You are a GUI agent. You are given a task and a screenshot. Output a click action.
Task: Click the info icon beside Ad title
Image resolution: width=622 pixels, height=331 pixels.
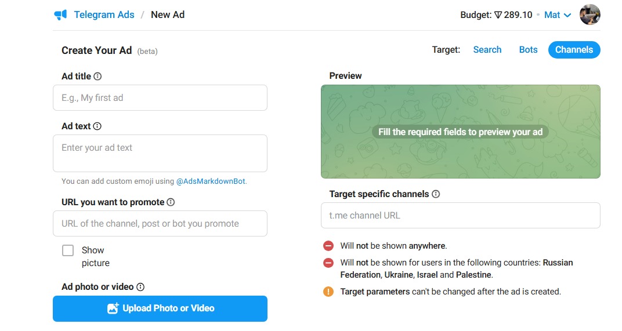pyautogui.click(x=97, y=76)
